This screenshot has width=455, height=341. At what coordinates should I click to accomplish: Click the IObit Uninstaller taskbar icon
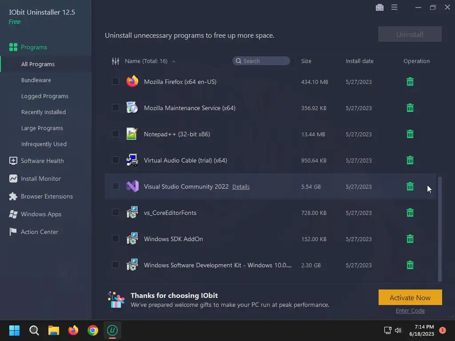point(112,330)
